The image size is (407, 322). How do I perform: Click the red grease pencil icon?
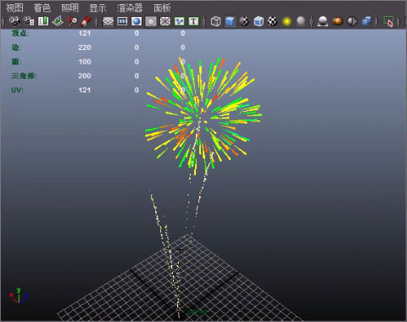pos(86,21)
